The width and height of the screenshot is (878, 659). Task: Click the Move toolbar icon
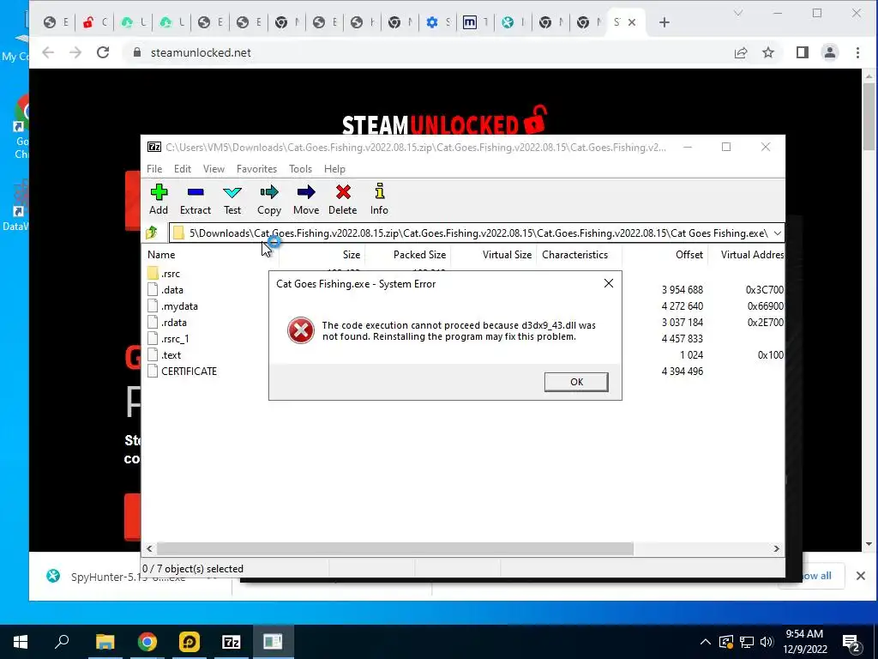[306, 199]
